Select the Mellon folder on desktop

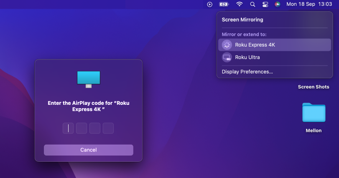tap(314, 112)
